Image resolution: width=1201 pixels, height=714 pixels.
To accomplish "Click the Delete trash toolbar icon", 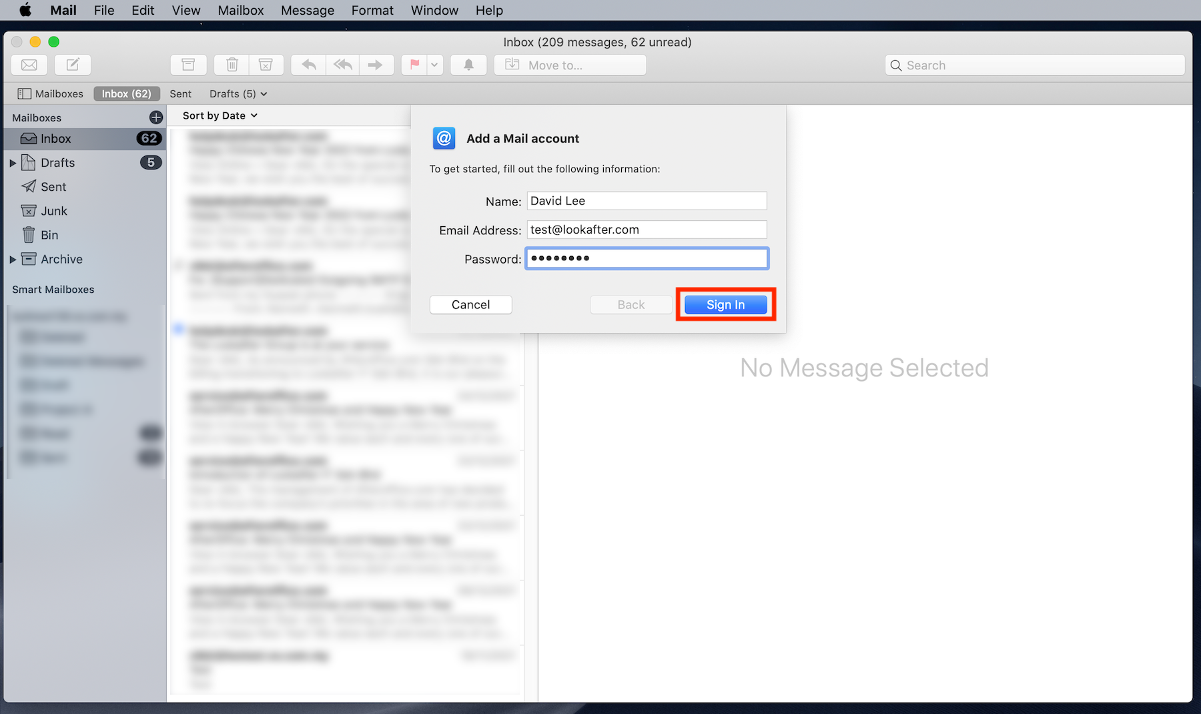I will point(232,65).
